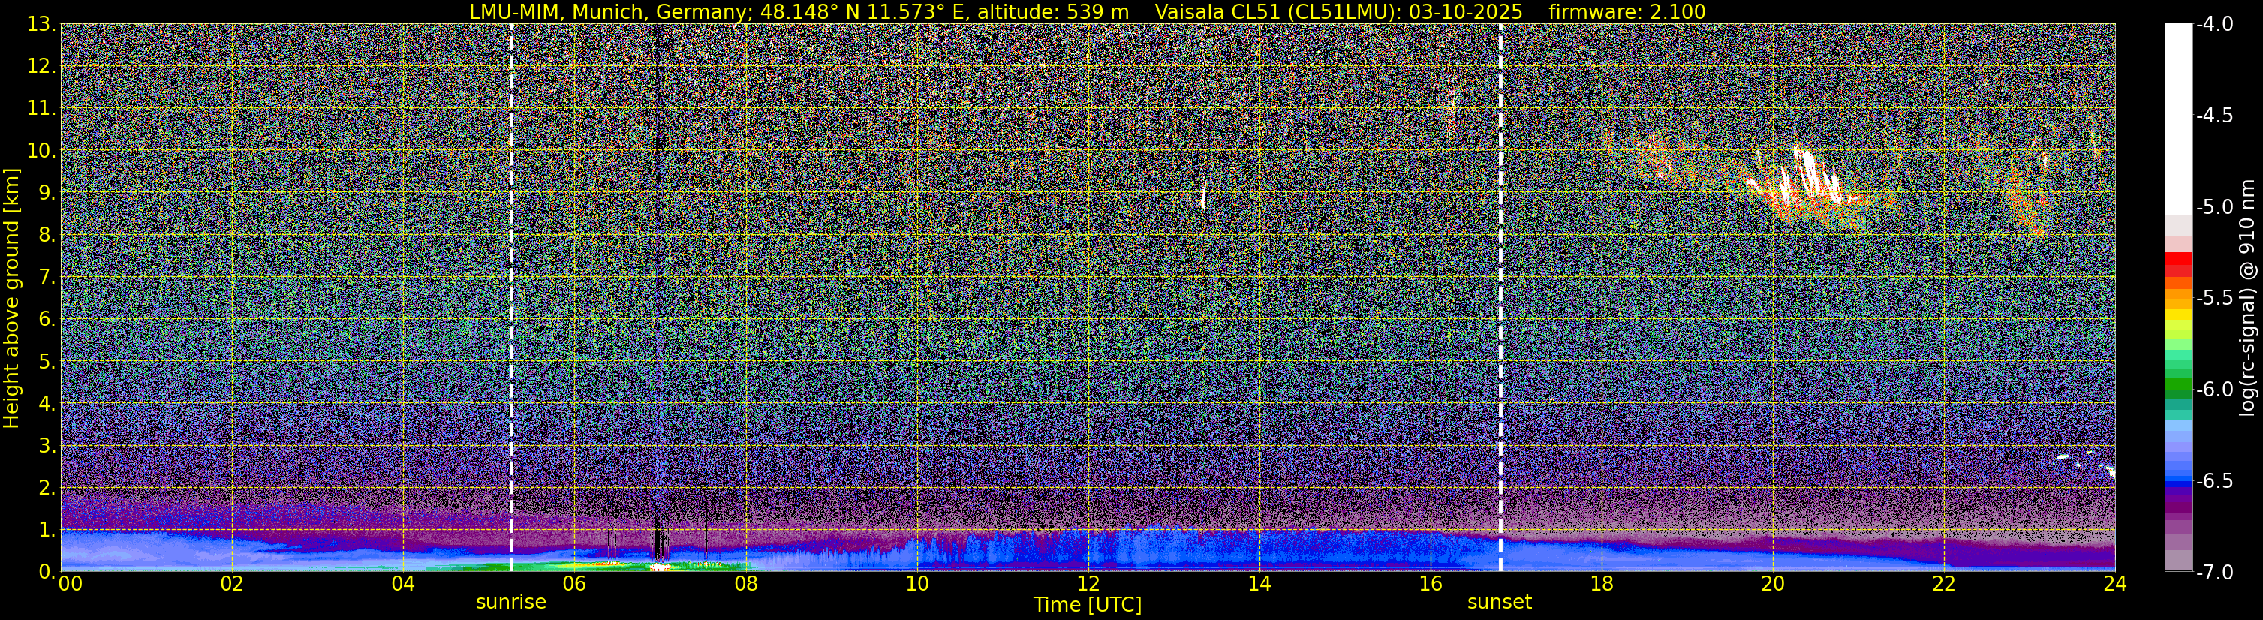The image size is (2263, 620).
Task: Click colorbar tick label "-6.0"
Action: tap(2213, 389)
